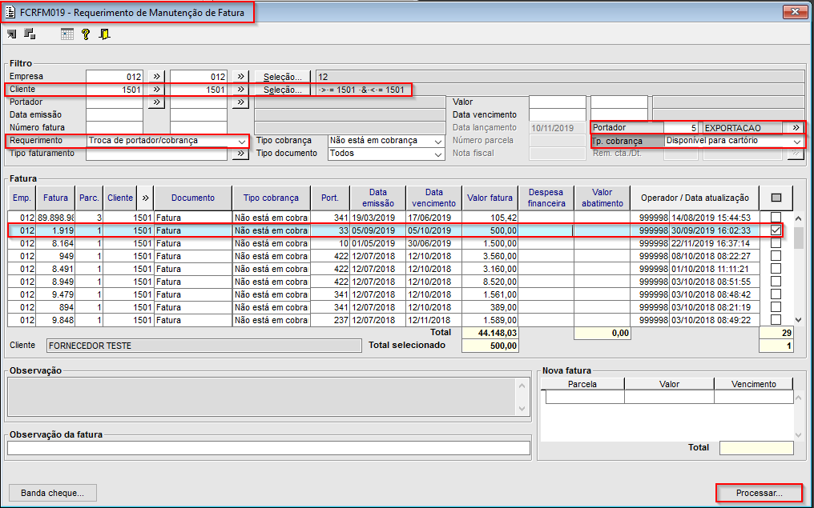This screenshot has width=814, height=508.
Task: Click the FCRFM019 window title document icon
Action: [x=10, y=13]
